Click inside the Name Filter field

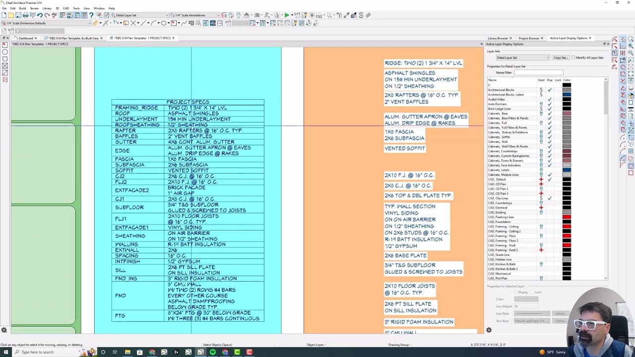tap(538, 72)
